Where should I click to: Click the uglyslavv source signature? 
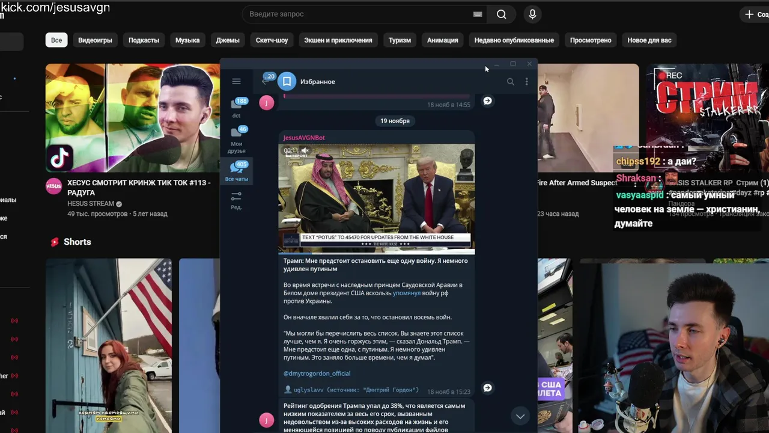pos(351,390)
